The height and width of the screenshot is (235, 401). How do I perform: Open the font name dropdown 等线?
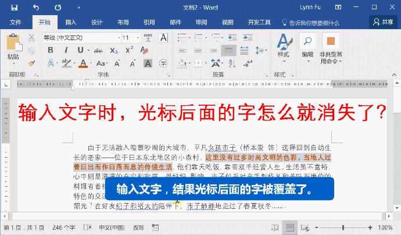[119, 38]
